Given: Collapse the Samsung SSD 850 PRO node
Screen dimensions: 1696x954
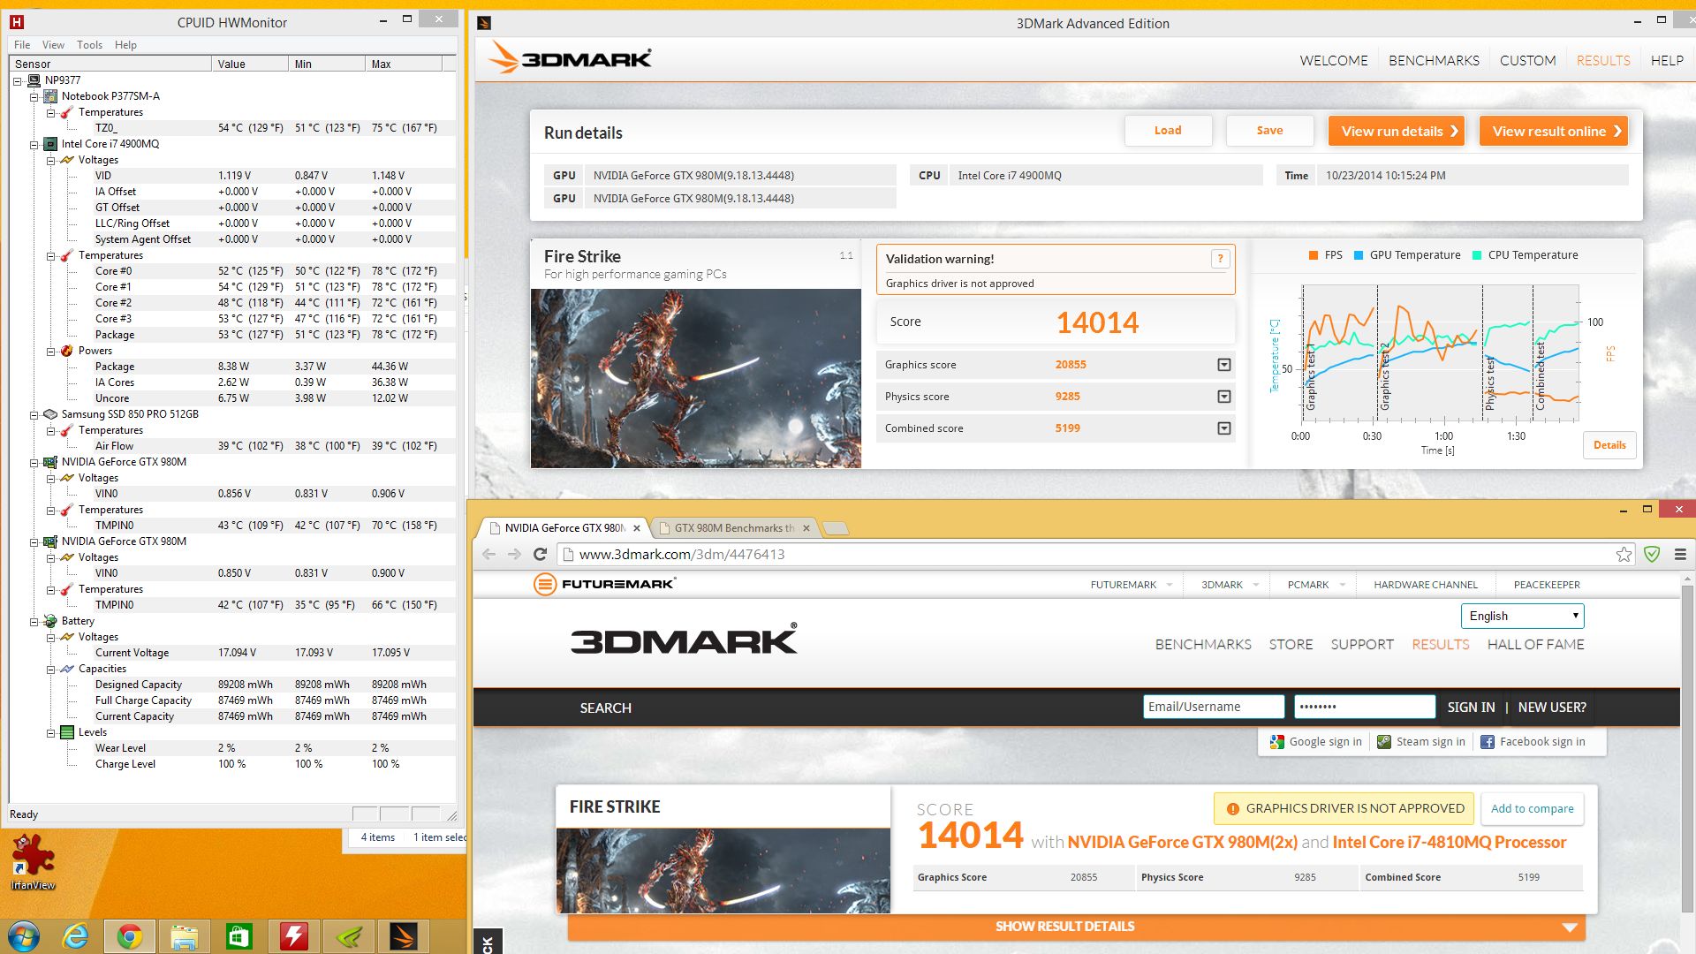Looking at the screenshot, I should 34,414.
